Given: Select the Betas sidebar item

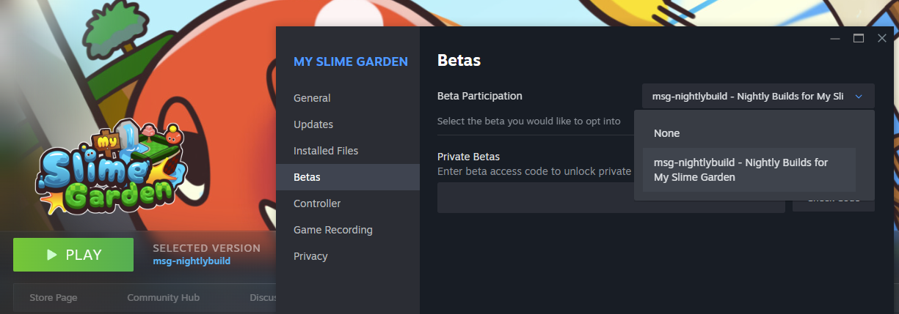Looking at the screenshot, I should click(x=348, y=177).
